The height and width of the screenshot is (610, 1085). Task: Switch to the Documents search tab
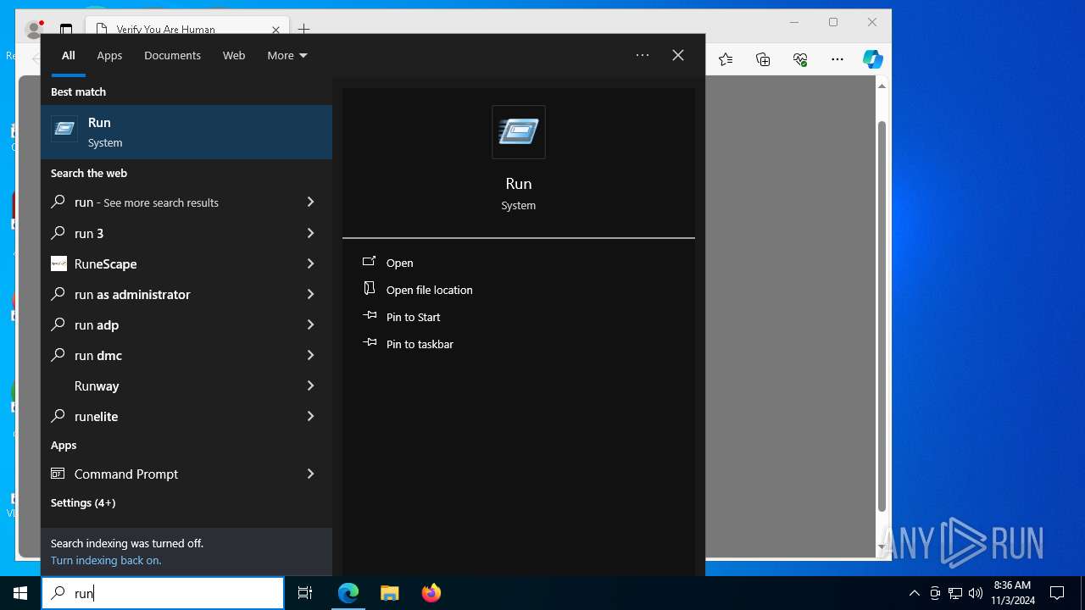pyautogui.click(x=172, y=55)
